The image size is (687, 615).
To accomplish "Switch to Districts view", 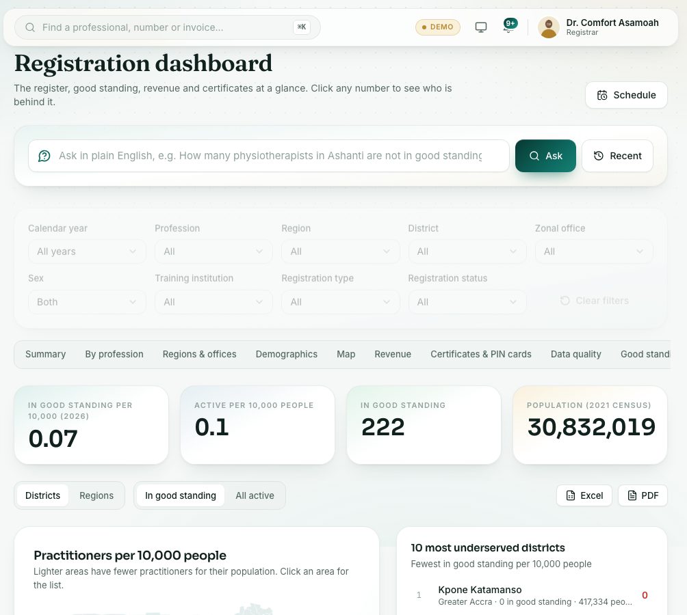I will [x=42, y=495].
